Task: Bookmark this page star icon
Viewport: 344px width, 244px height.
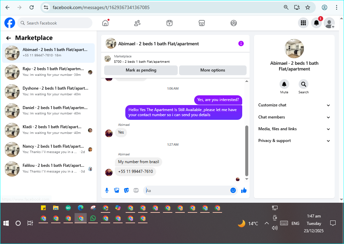Action: point(308,7)
